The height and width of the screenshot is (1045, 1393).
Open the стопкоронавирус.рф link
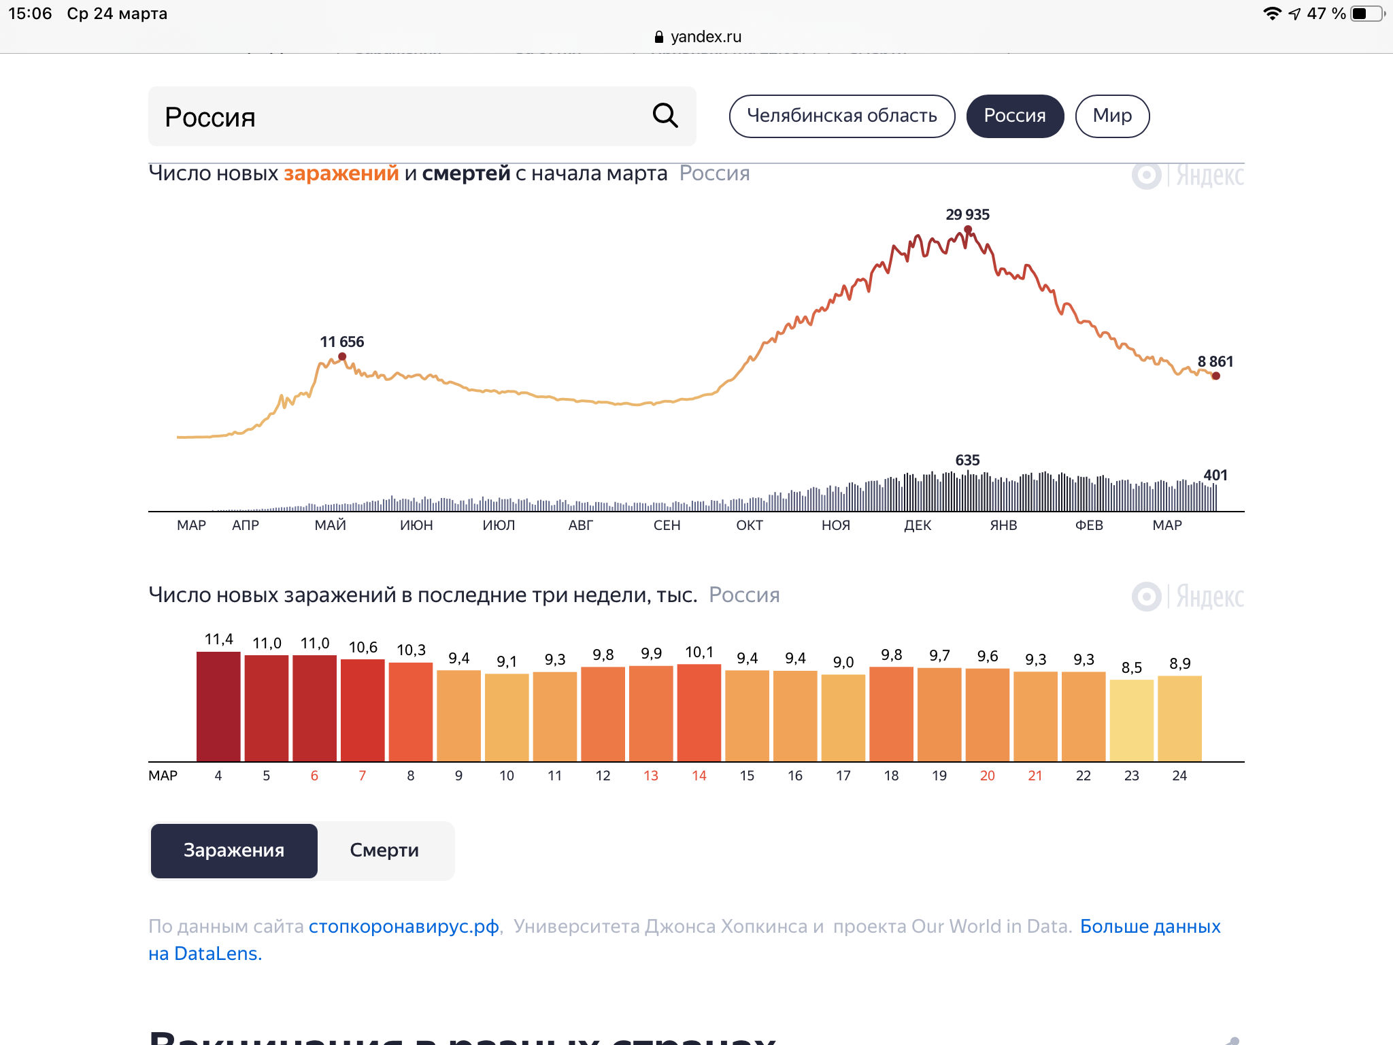pyautogui.click(x=404, y=927)
